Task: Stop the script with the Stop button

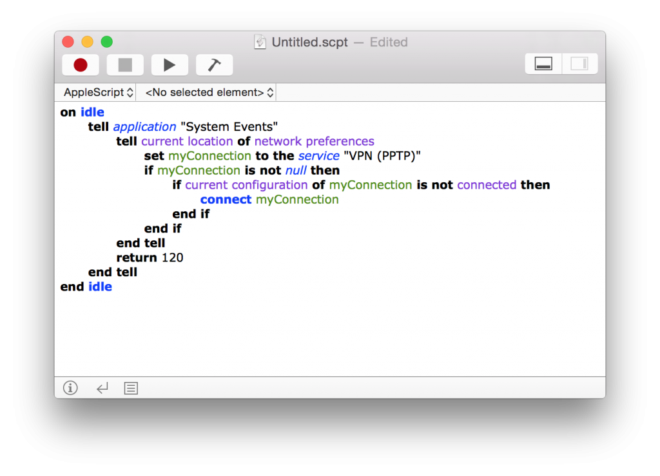Action: (125, 65)
